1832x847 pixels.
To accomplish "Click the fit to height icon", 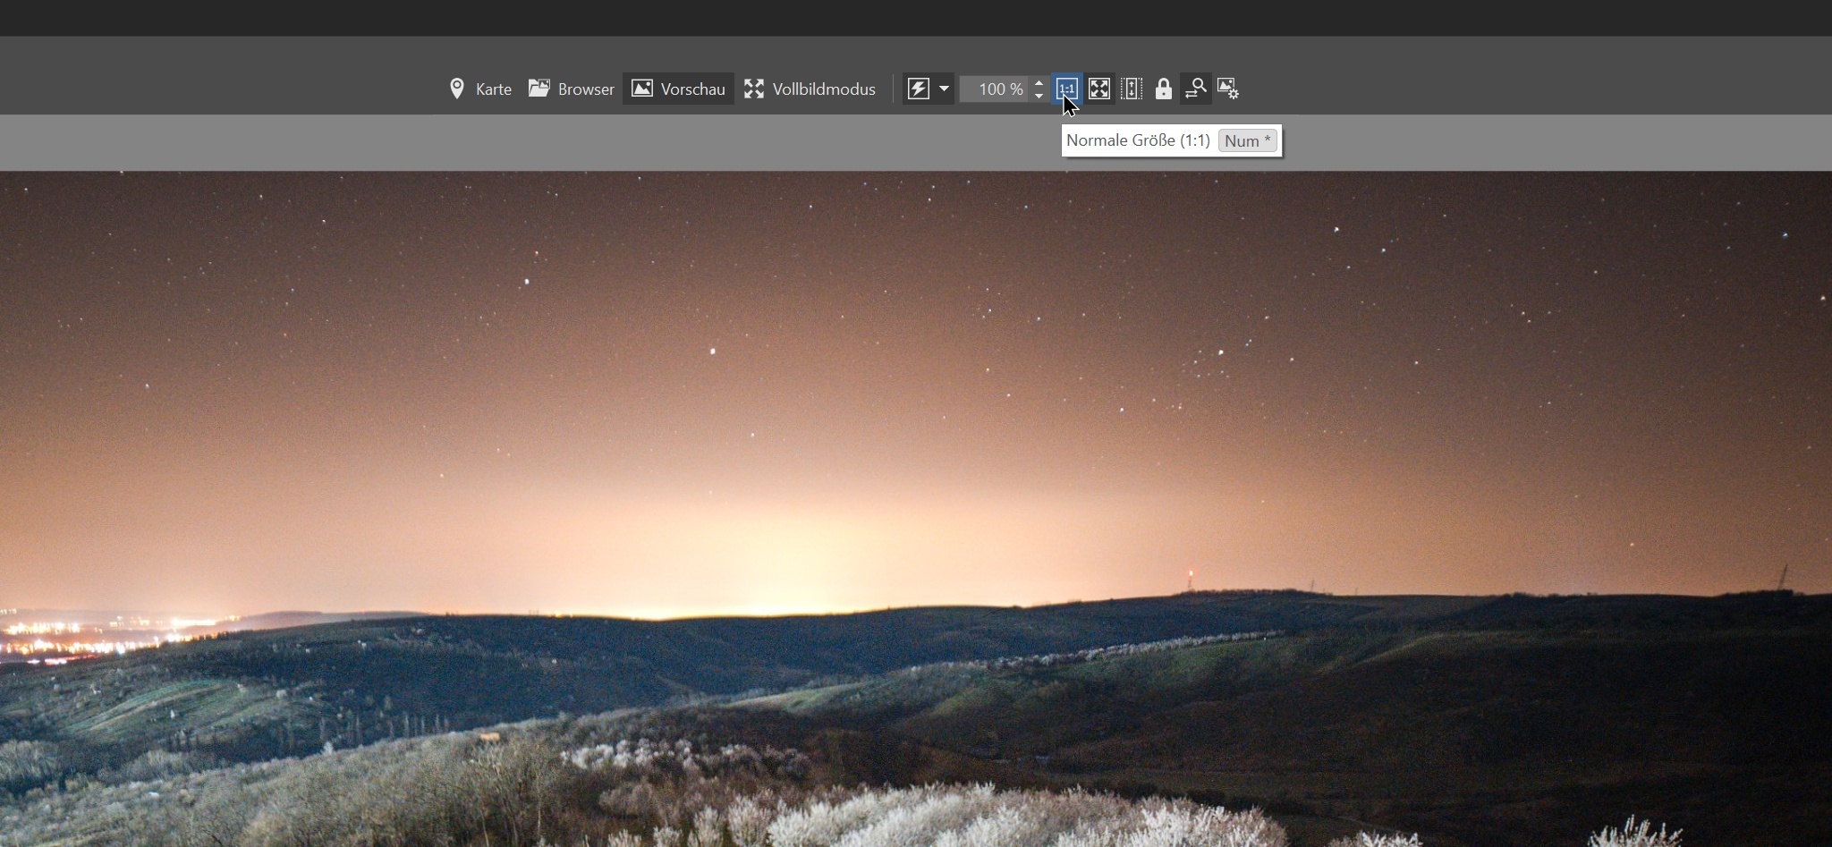I will (1132, 89).
